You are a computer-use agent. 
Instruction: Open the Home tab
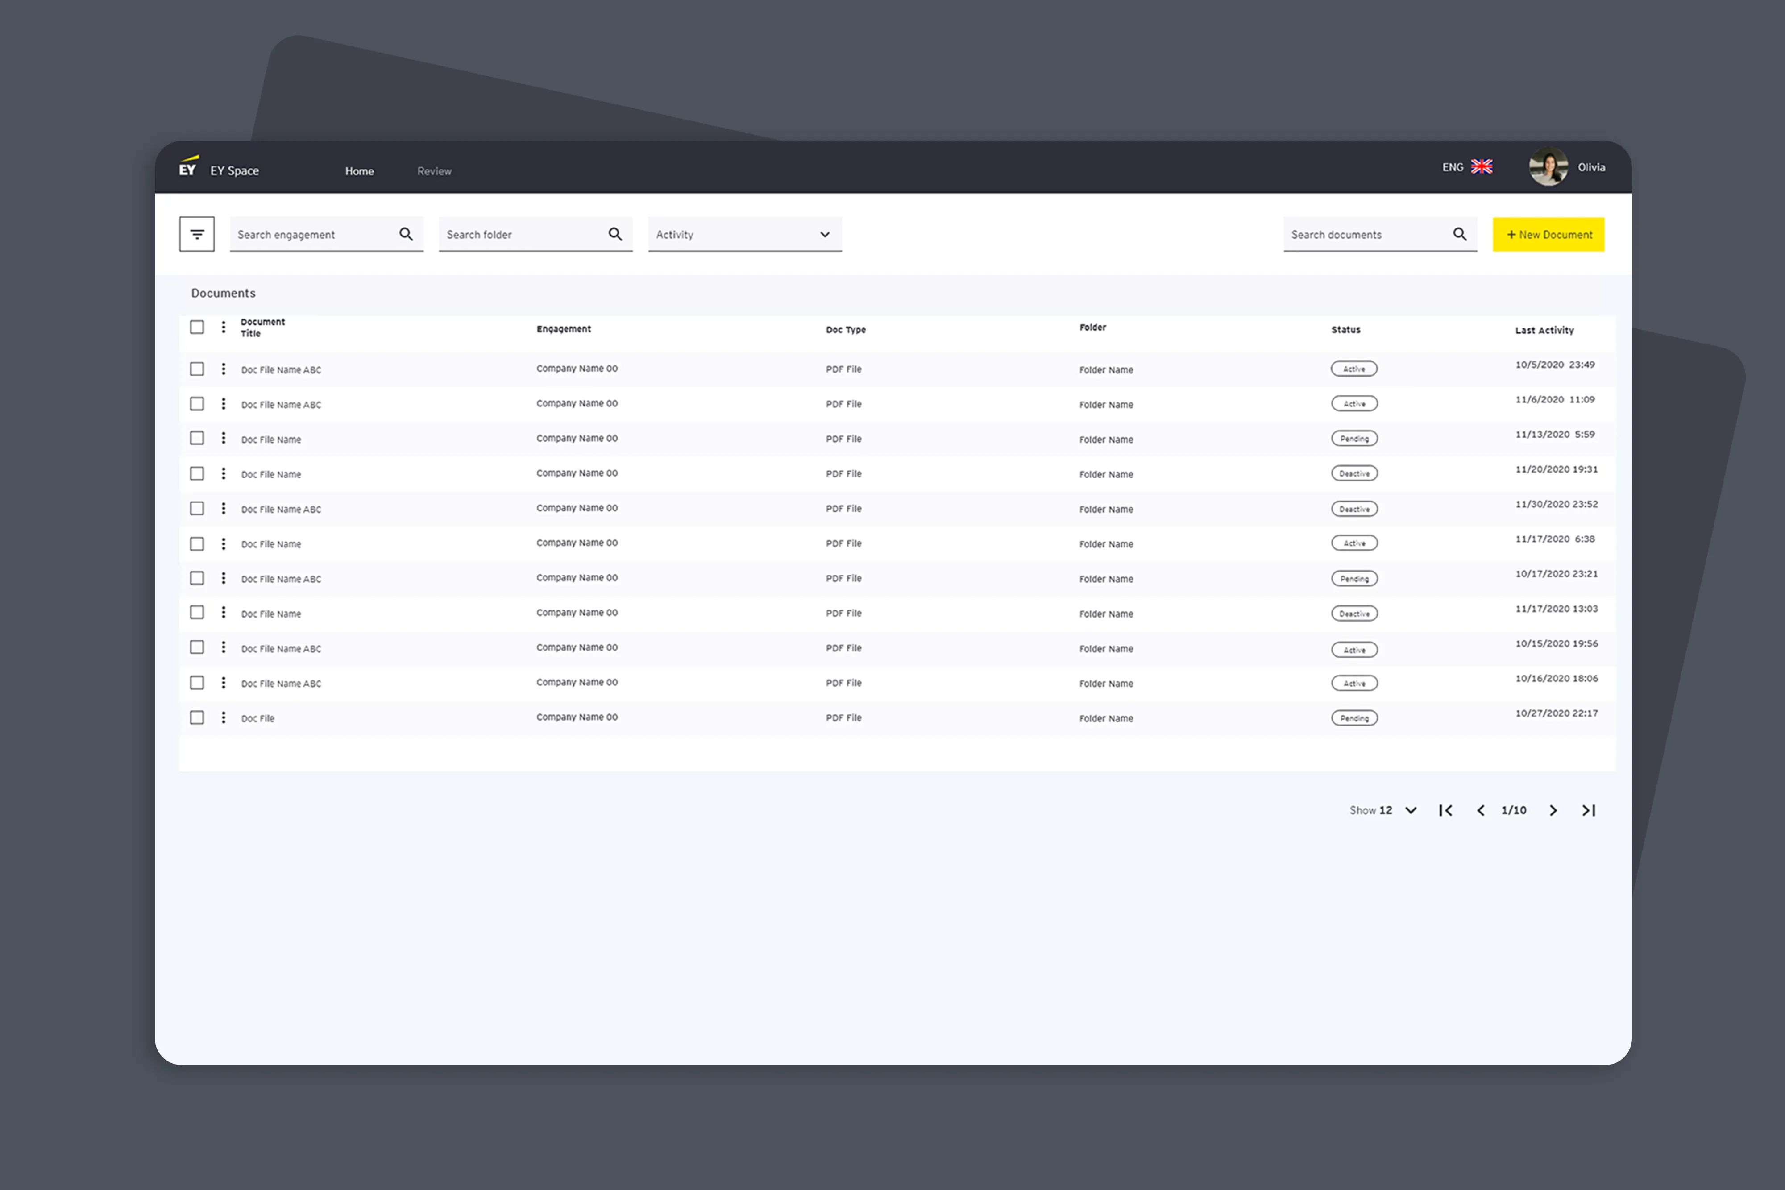pyautogui.click(x=359, y=171)
